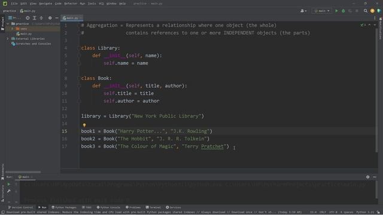Open the Help menu

[x=122, y=4]
